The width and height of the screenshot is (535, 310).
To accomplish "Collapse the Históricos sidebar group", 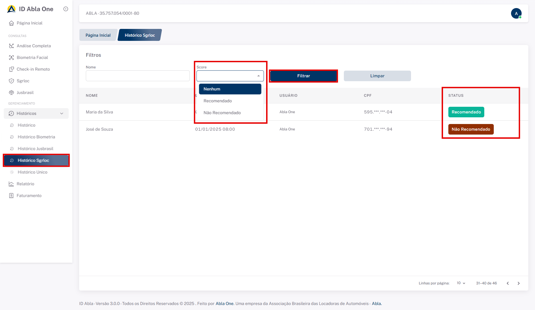I will (62, 113).
